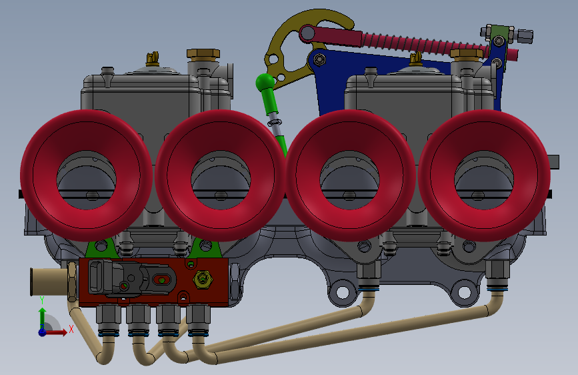Select the black connector on the fuel rail
Viewport: 578px width, 375px height.
[131, 279]
